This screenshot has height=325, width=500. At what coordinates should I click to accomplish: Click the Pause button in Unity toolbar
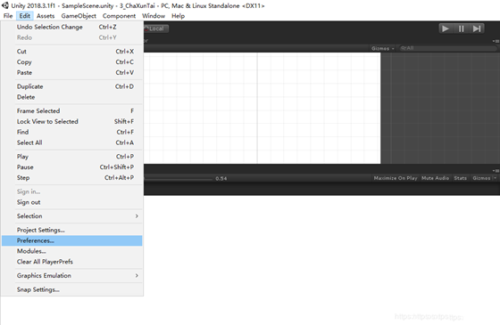461,28
